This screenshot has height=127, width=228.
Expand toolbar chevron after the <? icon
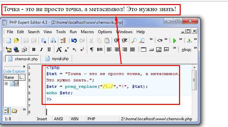point(166,39)
